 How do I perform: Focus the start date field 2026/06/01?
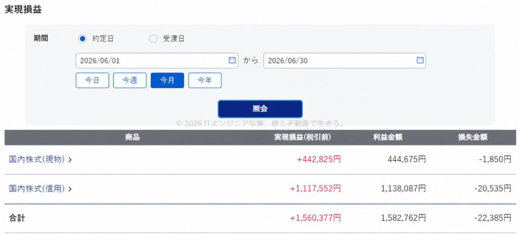pyautogui.click(x=157, y=61)
